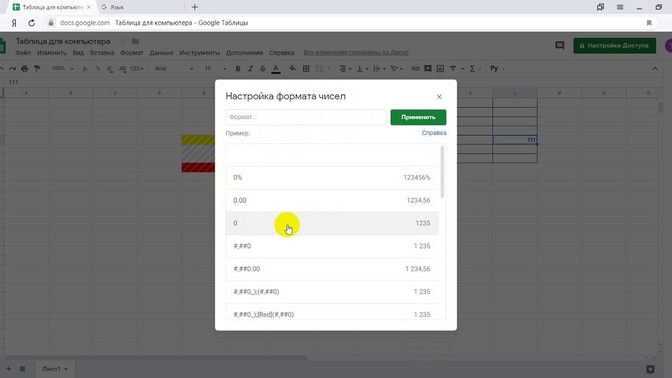Star the document
Image resolution: width=672 pixels, height=378 pixels.
click(x=123, y=41)
